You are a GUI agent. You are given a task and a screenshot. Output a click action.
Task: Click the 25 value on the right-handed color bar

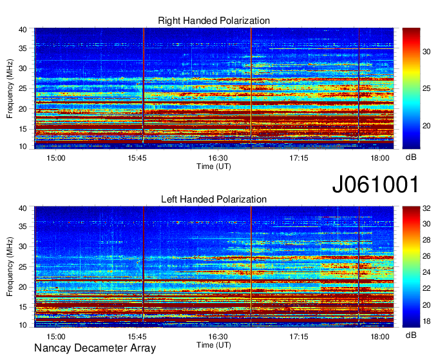click(x=426, y=88)
